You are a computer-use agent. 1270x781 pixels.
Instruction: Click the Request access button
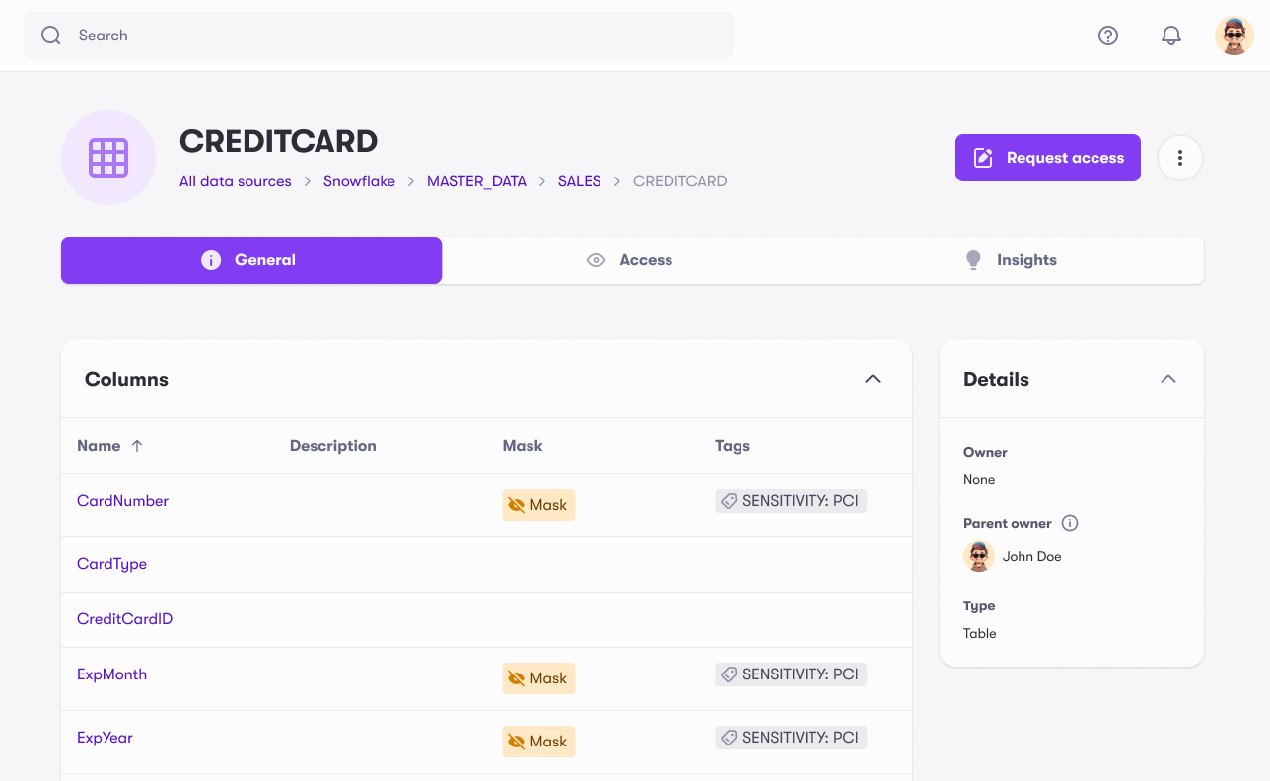click(1047, 157)
